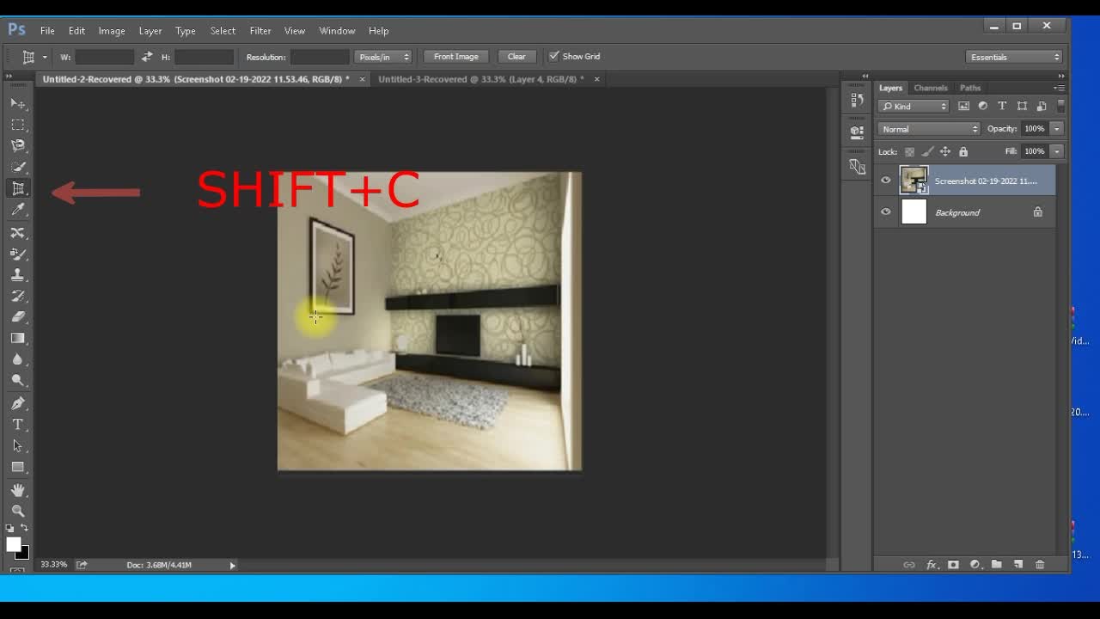This screenshot has width=1100, height=619.
Task: Select the Pen tool
Action: pyautogui.click(x=18, y=403)
